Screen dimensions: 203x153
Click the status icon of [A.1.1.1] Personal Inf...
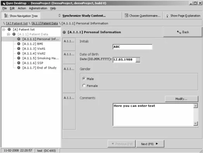coord(19,39)
